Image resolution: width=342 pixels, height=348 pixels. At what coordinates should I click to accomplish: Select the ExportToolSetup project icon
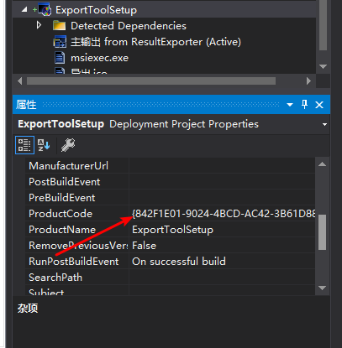[45, 10]
